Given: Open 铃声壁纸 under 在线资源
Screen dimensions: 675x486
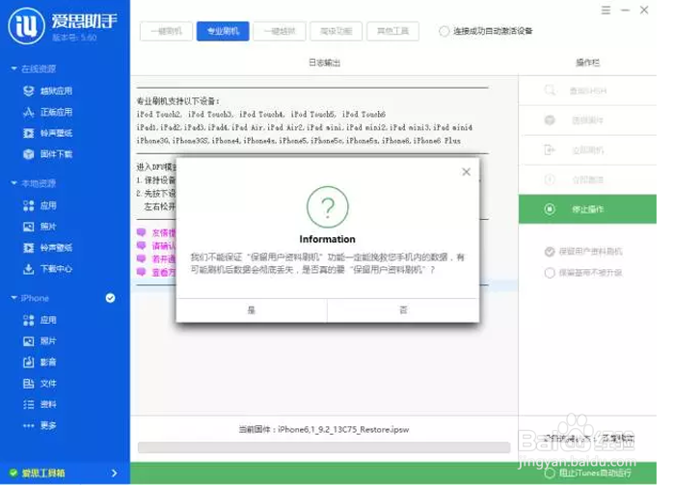Looking at the screenshot, I should click(47, 133).
